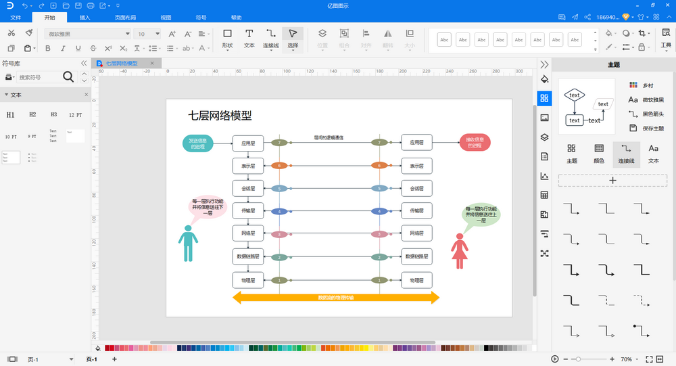Click the format painter brush icon
This screenshot has width=676, height=366.
[29, 32]
